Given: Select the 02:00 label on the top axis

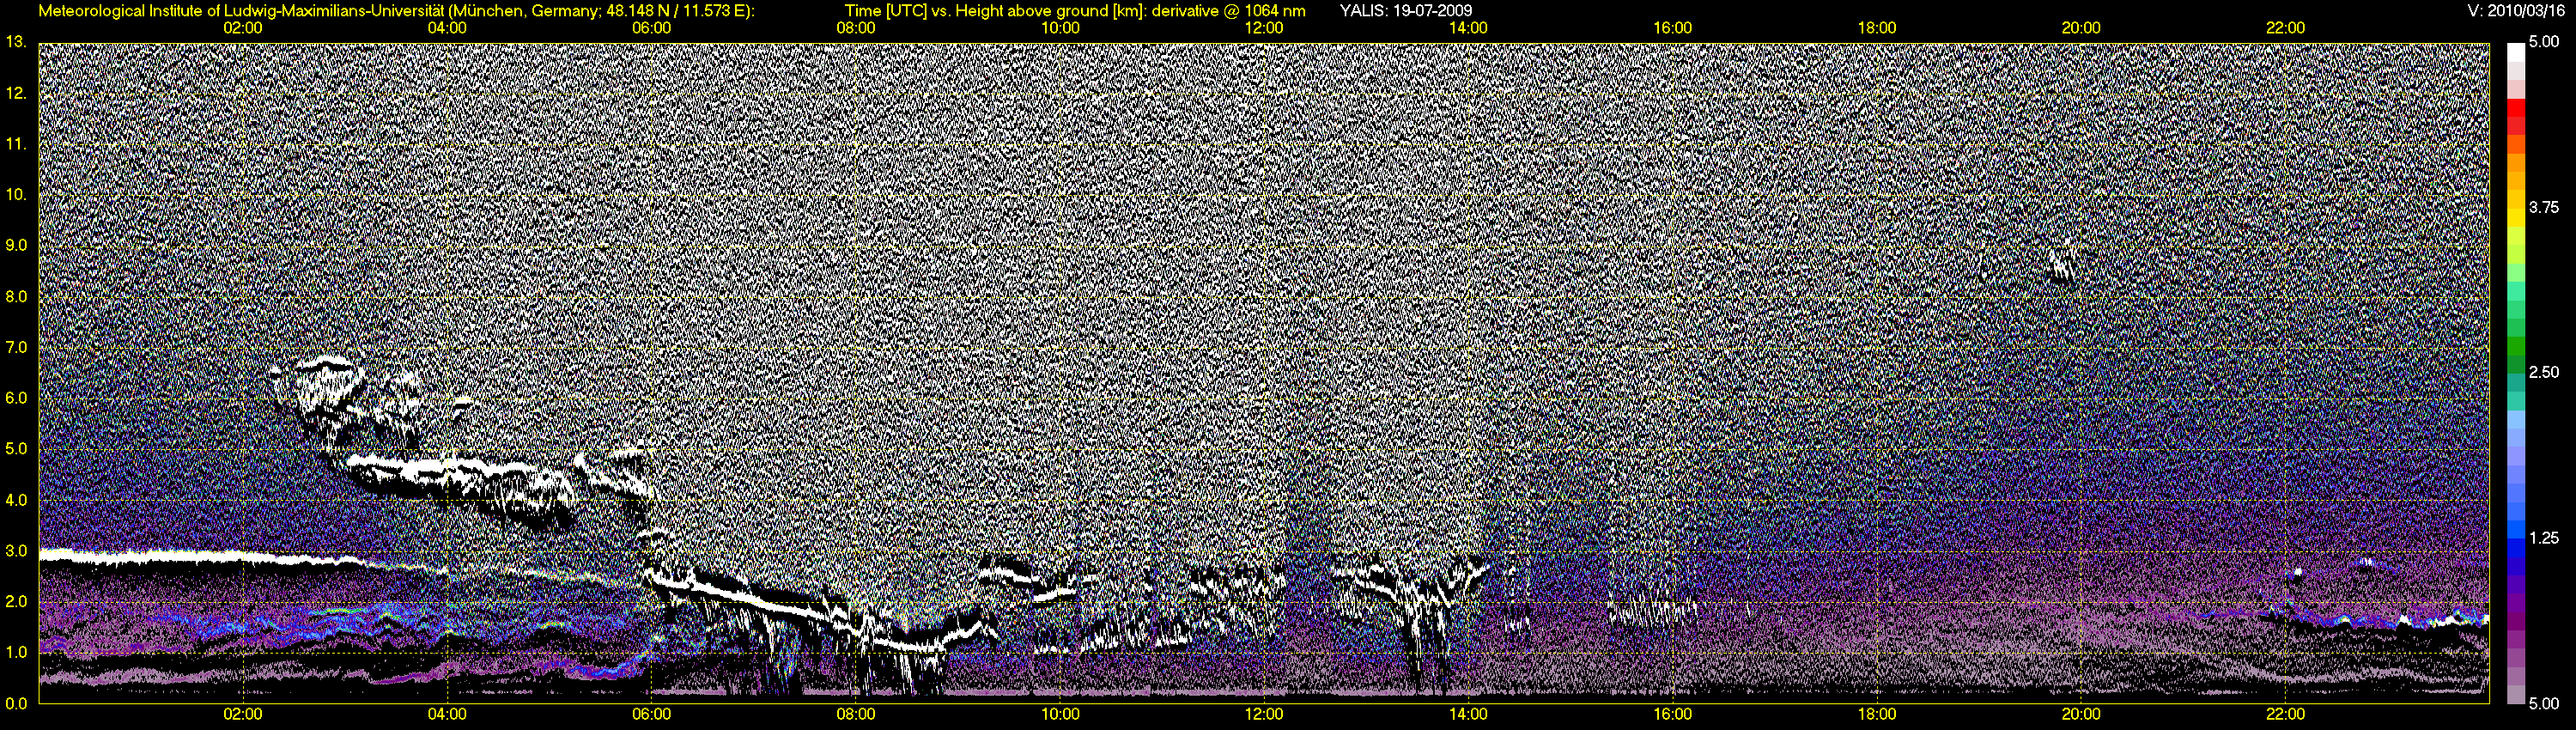Looking at the screenshot, I should pos(243,28).
